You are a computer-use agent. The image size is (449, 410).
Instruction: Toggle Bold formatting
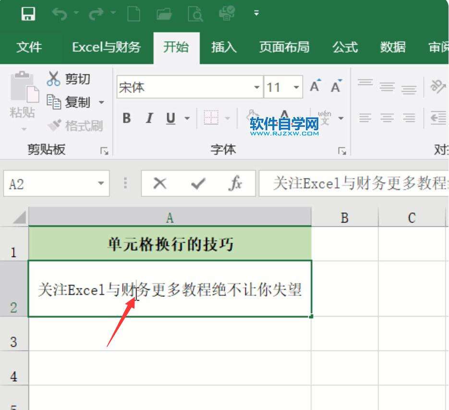(126, 118)
